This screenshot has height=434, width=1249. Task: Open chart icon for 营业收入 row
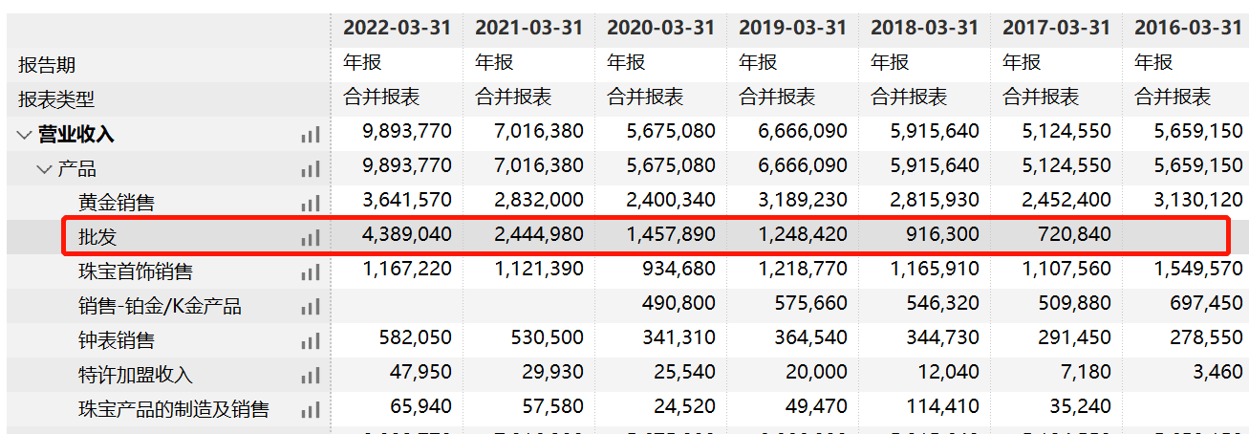pyautogui.click(x=310, y=135)
